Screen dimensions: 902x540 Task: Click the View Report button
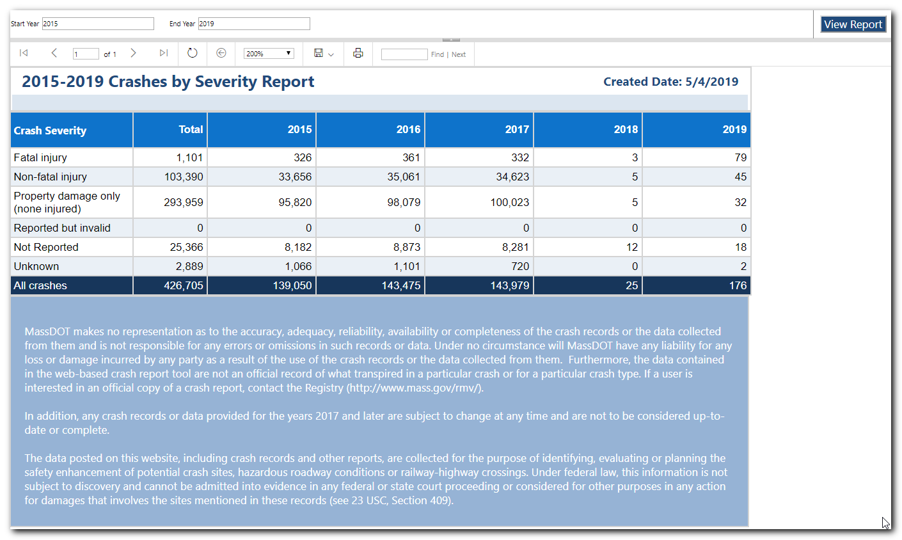853,24
